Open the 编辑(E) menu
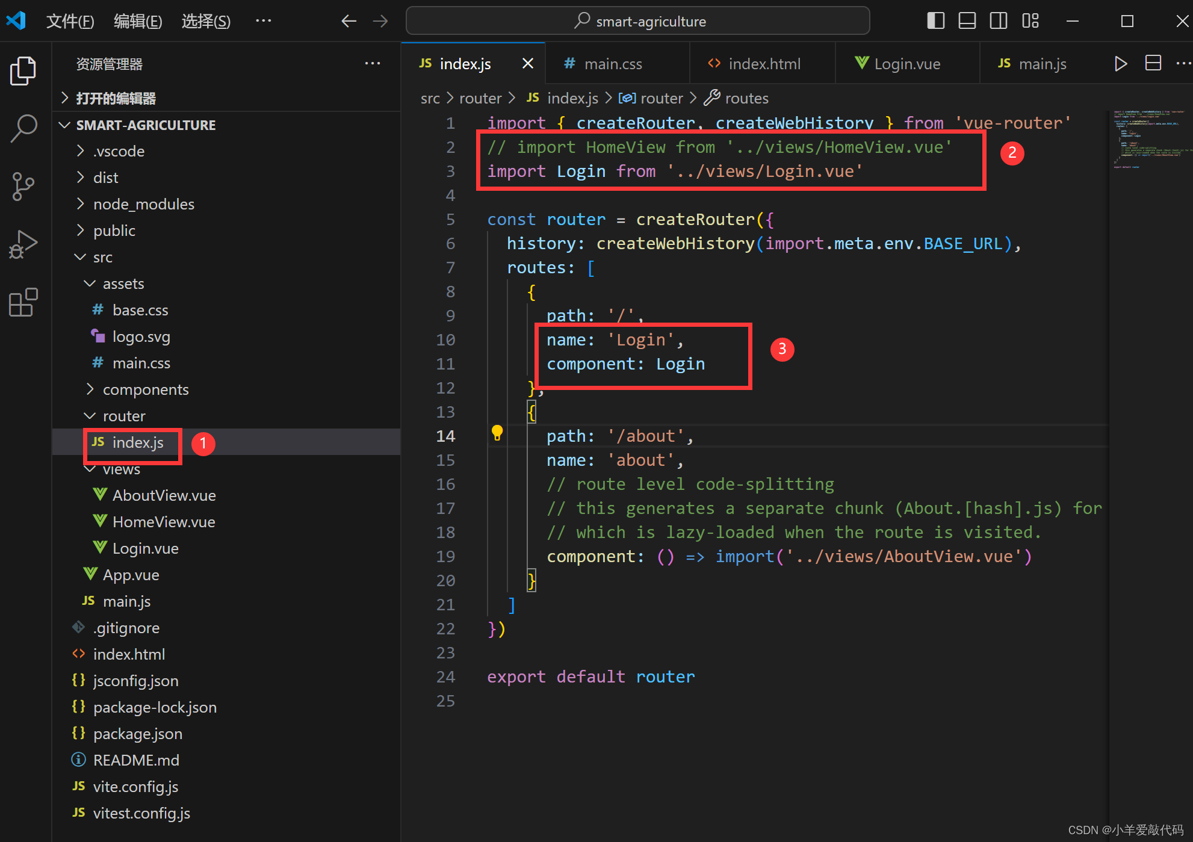Viewport: 1193px width, 842px height. click(x=138, y=22)
